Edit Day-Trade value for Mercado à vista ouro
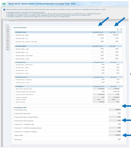 click(112, 38)
